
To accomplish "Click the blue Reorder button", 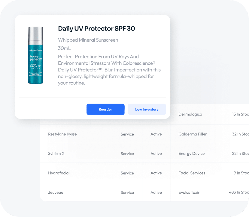I will 105,109.
